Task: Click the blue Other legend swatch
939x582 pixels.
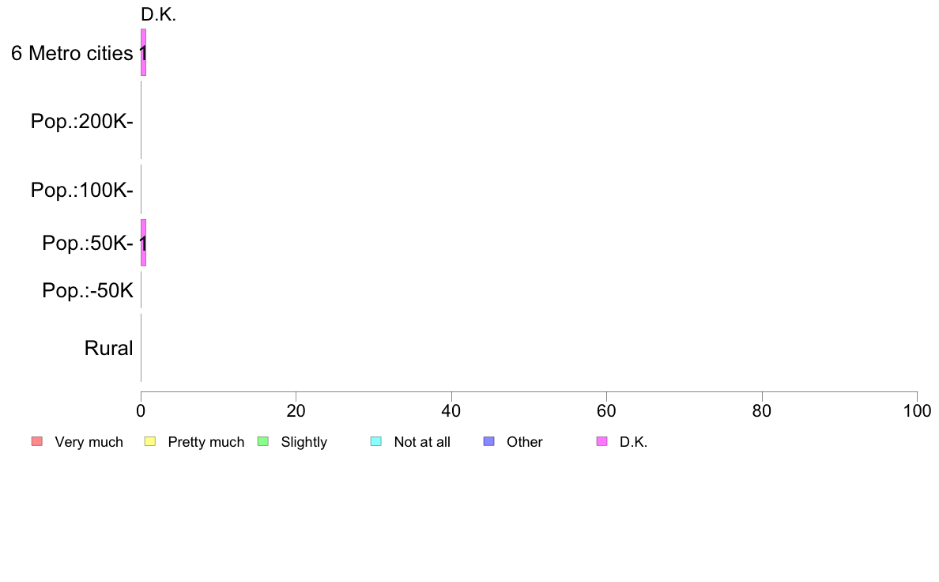Action: 488,441
